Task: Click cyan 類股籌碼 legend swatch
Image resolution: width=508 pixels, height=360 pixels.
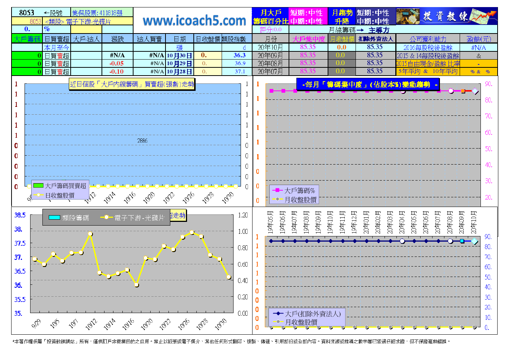Action: click(x=54, y=217)
